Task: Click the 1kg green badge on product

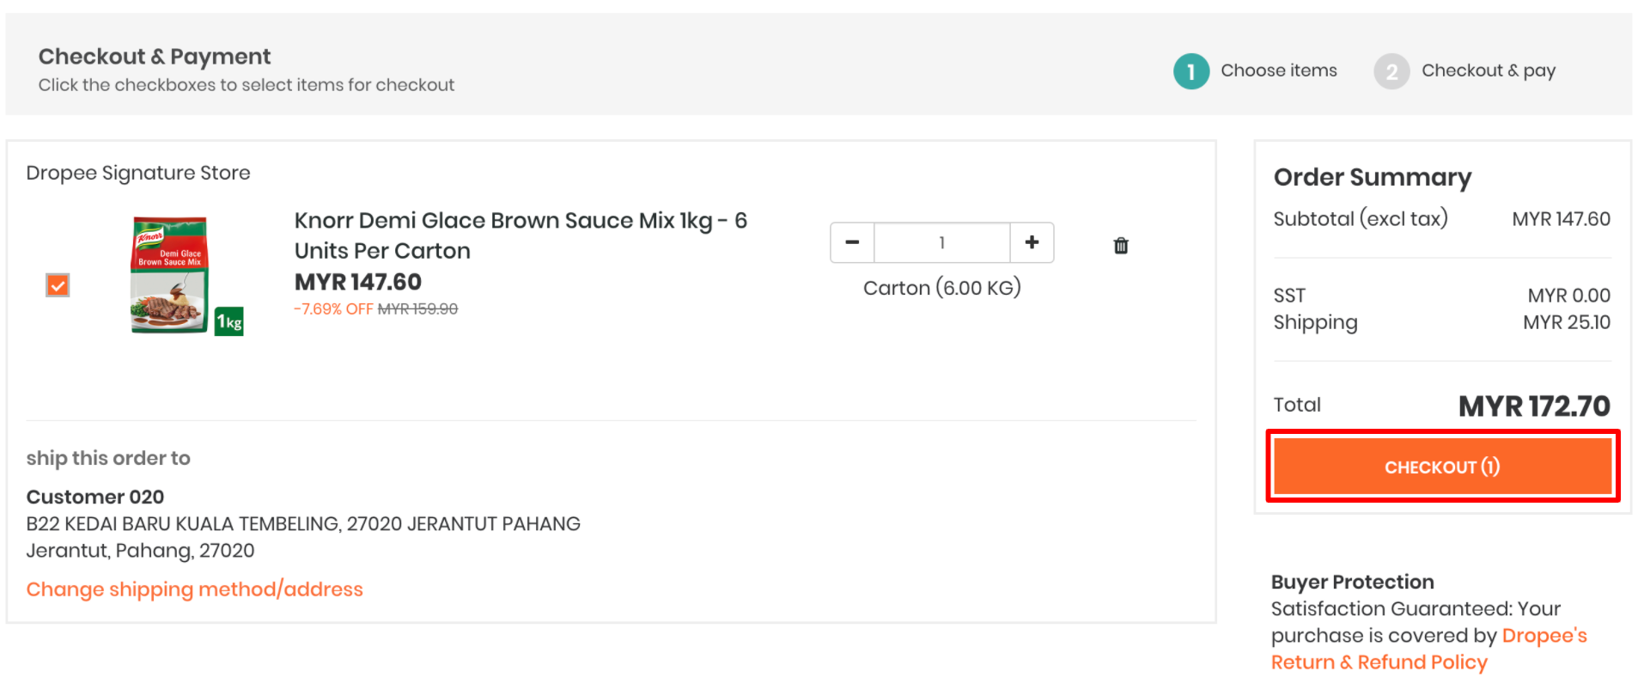Action: (229, 321)
